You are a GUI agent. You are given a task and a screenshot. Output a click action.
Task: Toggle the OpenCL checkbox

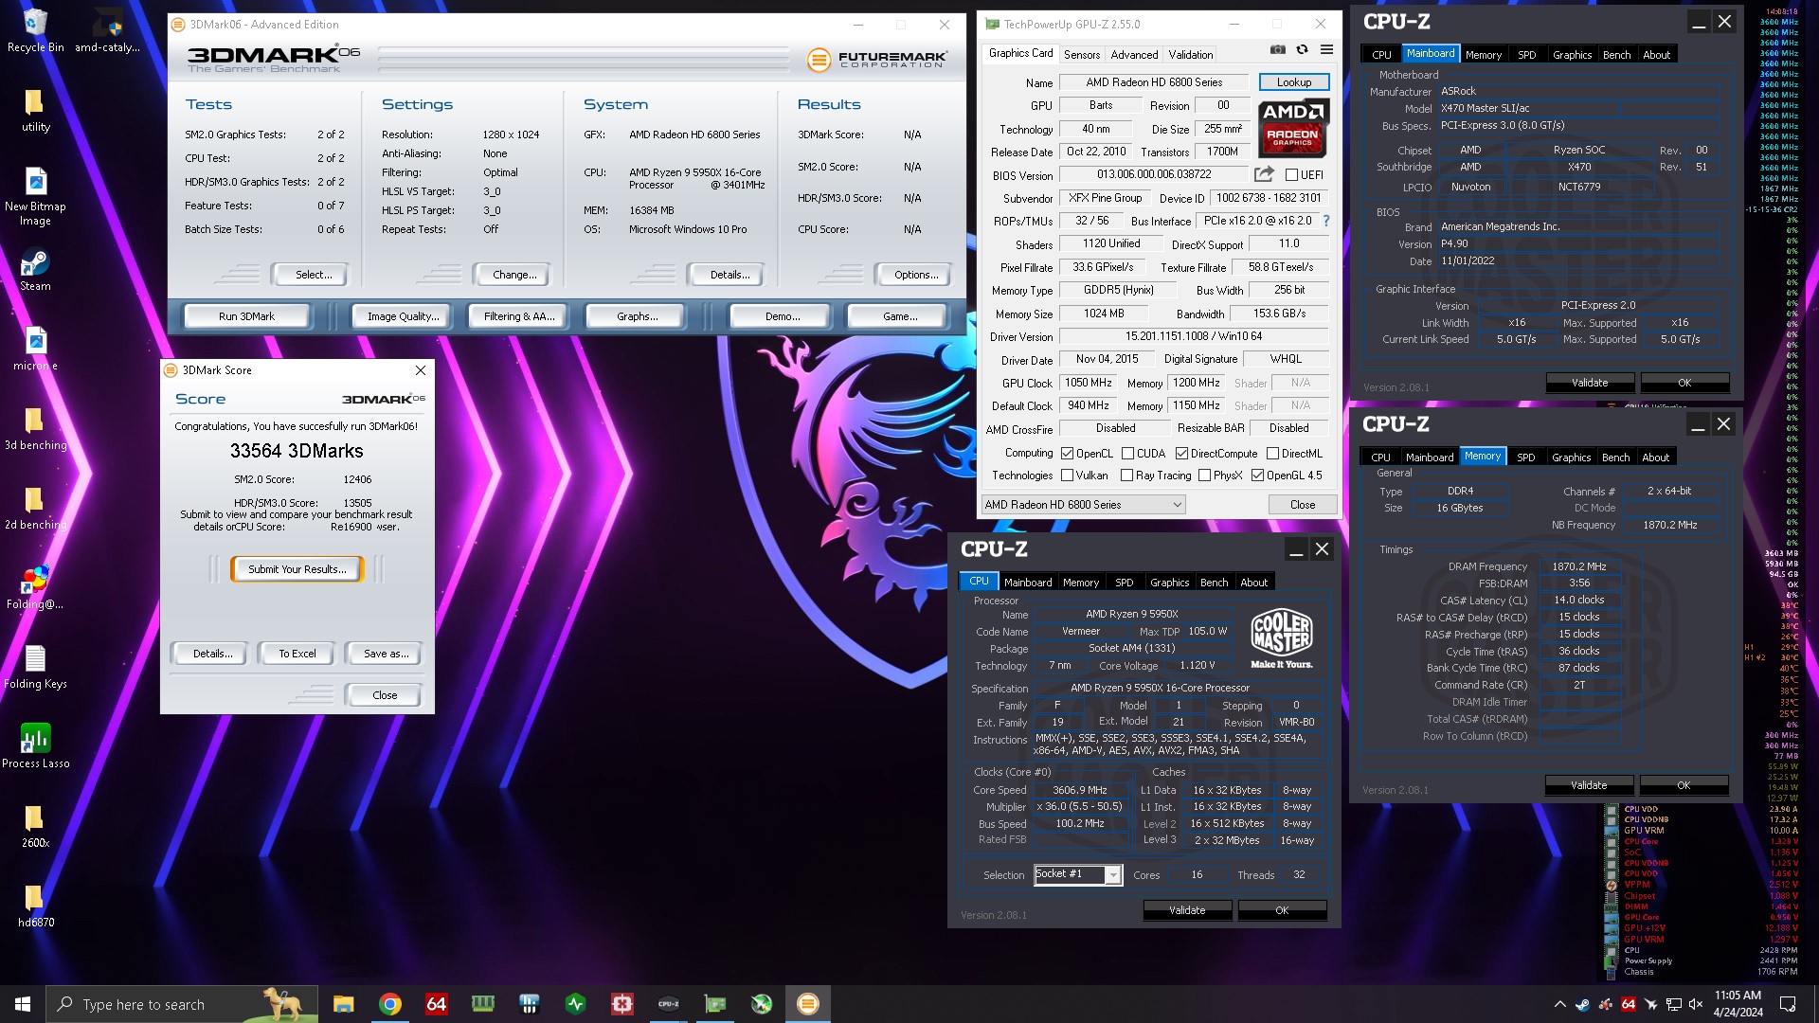(x=1068, y=454)
